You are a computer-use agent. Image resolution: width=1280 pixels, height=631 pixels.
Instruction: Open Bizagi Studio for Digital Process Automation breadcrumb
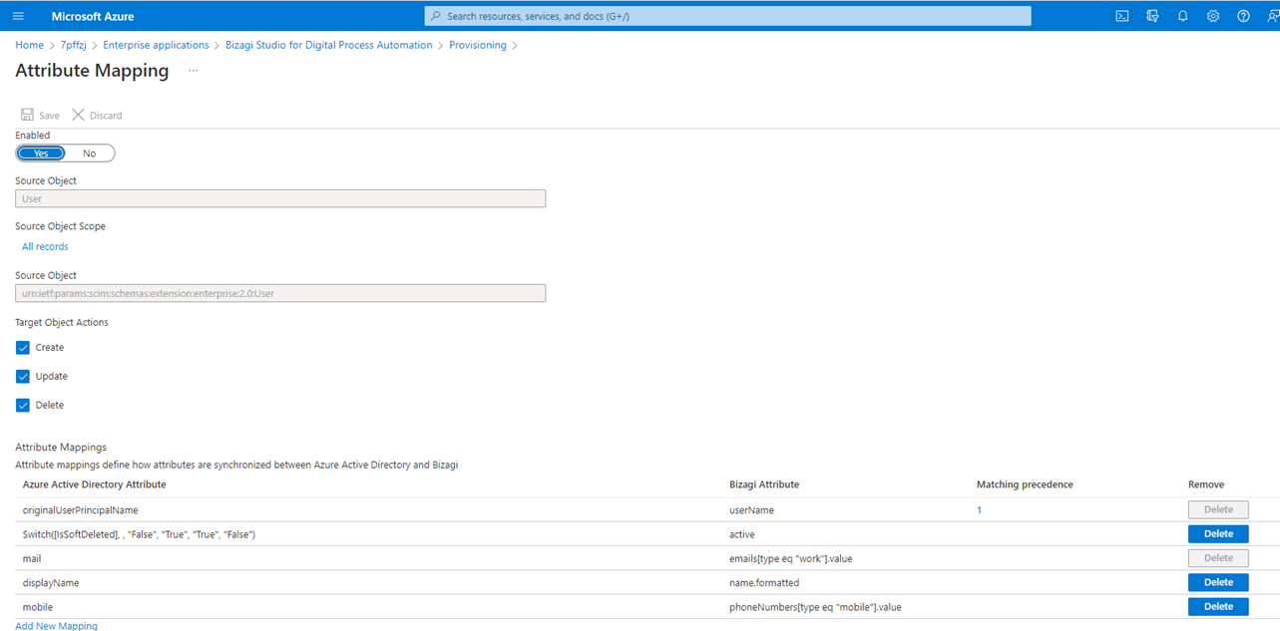(329, 45)
